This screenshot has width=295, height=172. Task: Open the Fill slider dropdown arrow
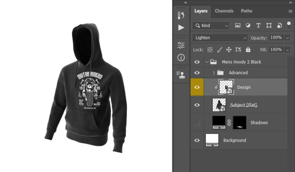(287, 50)
